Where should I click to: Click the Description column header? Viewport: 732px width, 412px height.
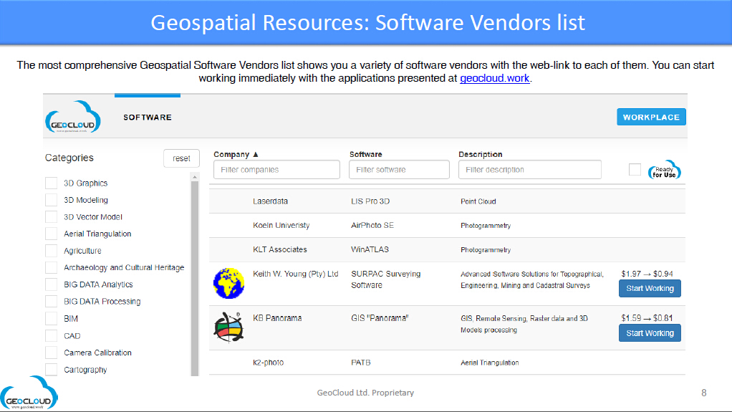coord(481,154)
